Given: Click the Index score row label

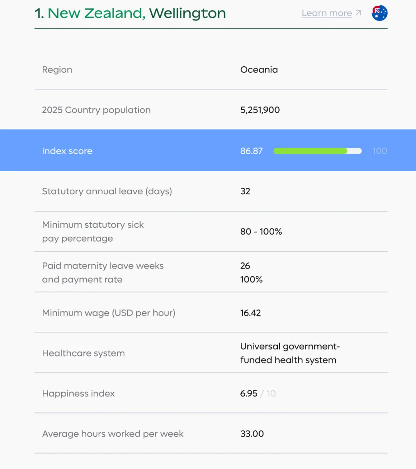Looking at the screenshot, I should tap(67, 151).
